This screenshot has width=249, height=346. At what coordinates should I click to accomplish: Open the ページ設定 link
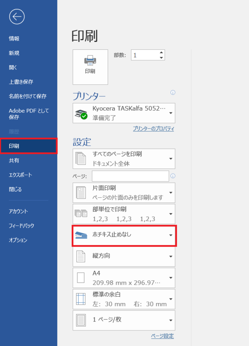(x=163, y=336)
